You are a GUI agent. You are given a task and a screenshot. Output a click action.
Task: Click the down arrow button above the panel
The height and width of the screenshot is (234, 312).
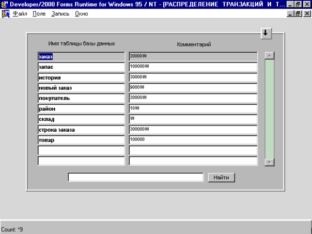click(266, 33)
